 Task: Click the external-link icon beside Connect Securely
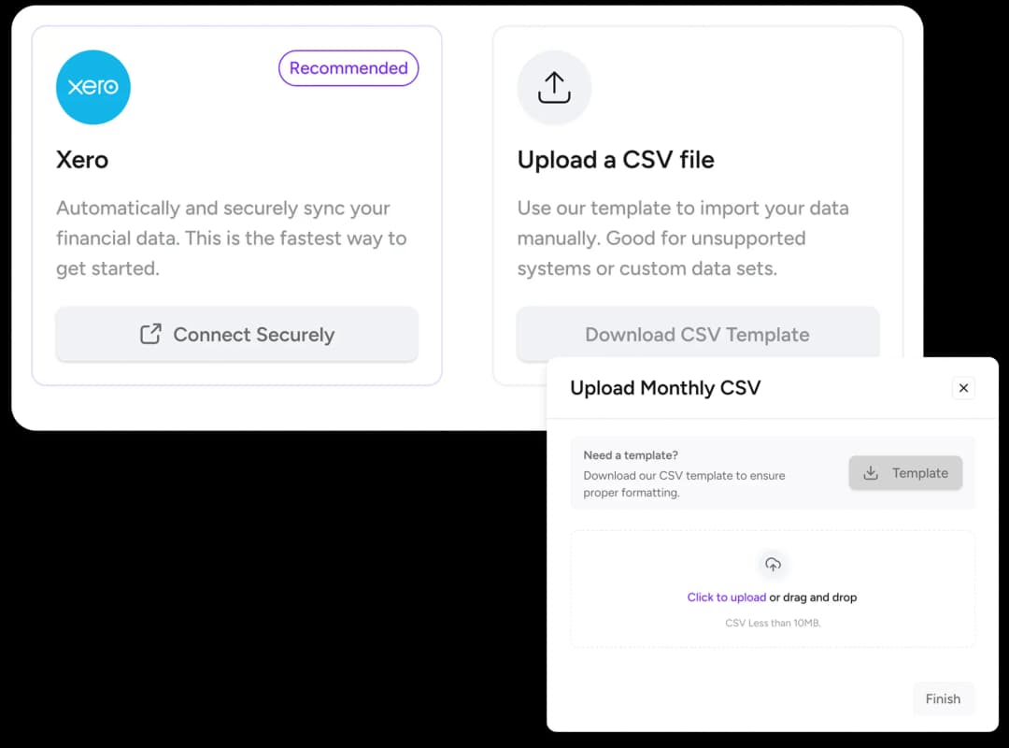150,334
